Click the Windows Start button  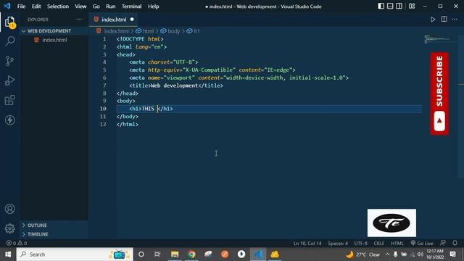click(x=8, y=254)
